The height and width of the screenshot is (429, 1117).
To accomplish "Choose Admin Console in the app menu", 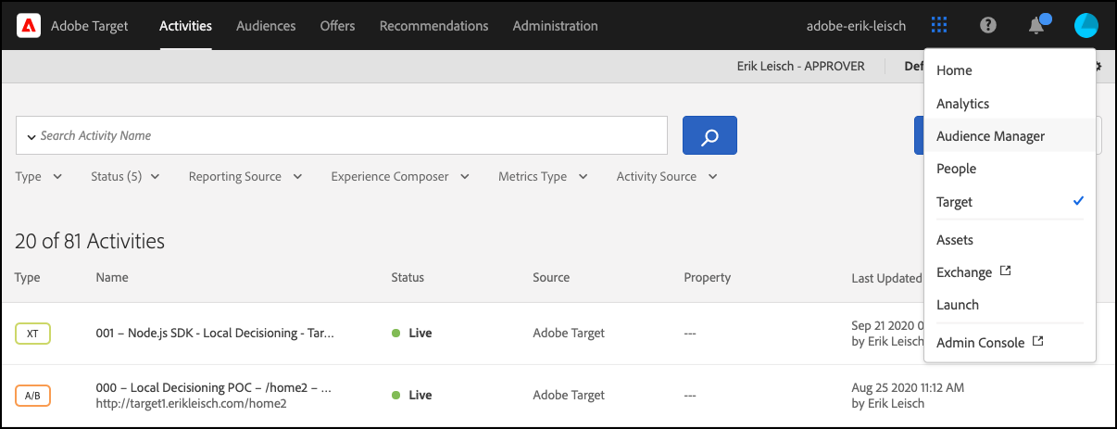I will (x=981, y=343).
